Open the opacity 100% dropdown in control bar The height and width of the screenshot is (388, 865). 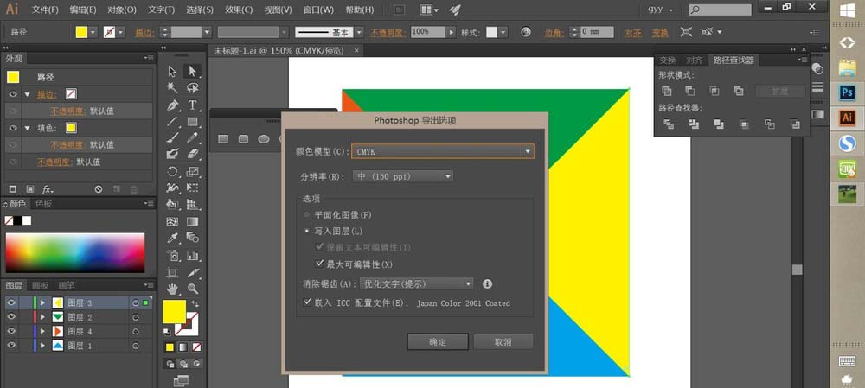click(451, 32)
